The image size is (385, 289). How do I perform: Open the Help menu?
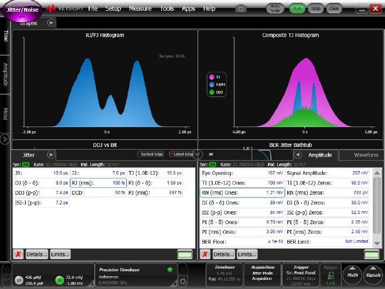(x=209, y=9)
